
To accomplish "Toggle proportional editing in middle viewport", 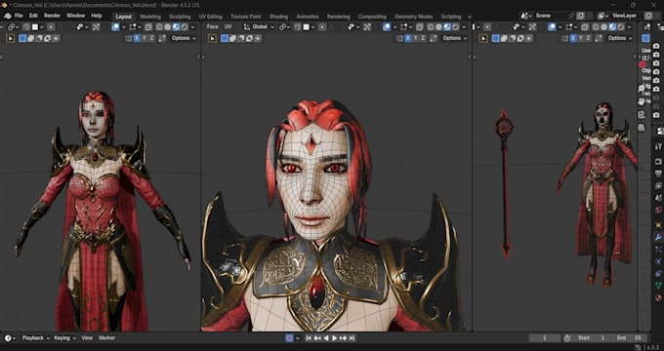I will click(322, 27).
